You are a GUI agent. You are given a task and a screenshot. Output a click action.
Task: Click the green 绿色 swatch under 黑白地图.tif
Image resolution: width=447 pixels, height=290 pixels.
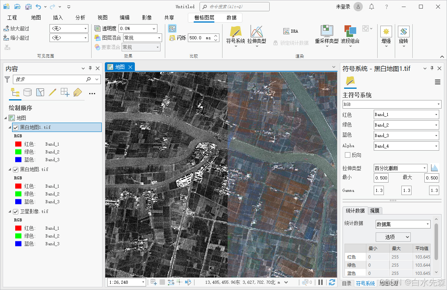coord(18,194)
